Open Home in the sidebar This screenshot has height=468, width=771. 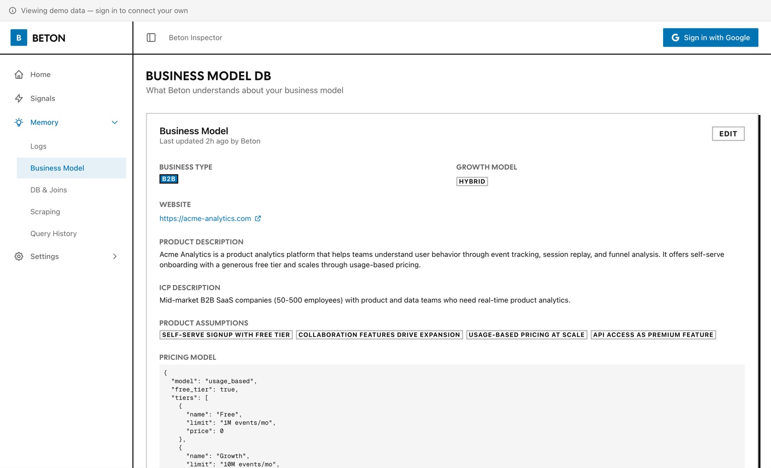(40, 75)
